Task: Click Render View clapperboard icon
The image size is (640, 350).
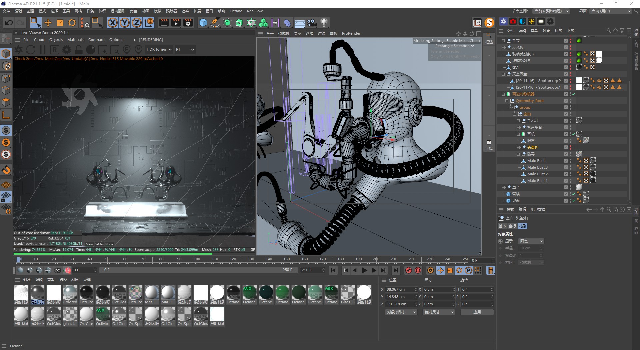Action: point(164,23)
